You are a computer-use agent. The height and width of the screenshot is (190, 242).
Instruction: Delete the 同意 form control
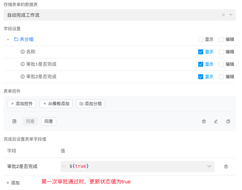pos(204,121)
